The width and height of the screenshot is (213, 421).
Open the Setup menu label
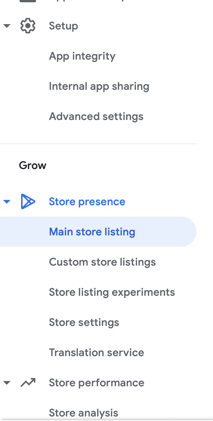(64, 26)
